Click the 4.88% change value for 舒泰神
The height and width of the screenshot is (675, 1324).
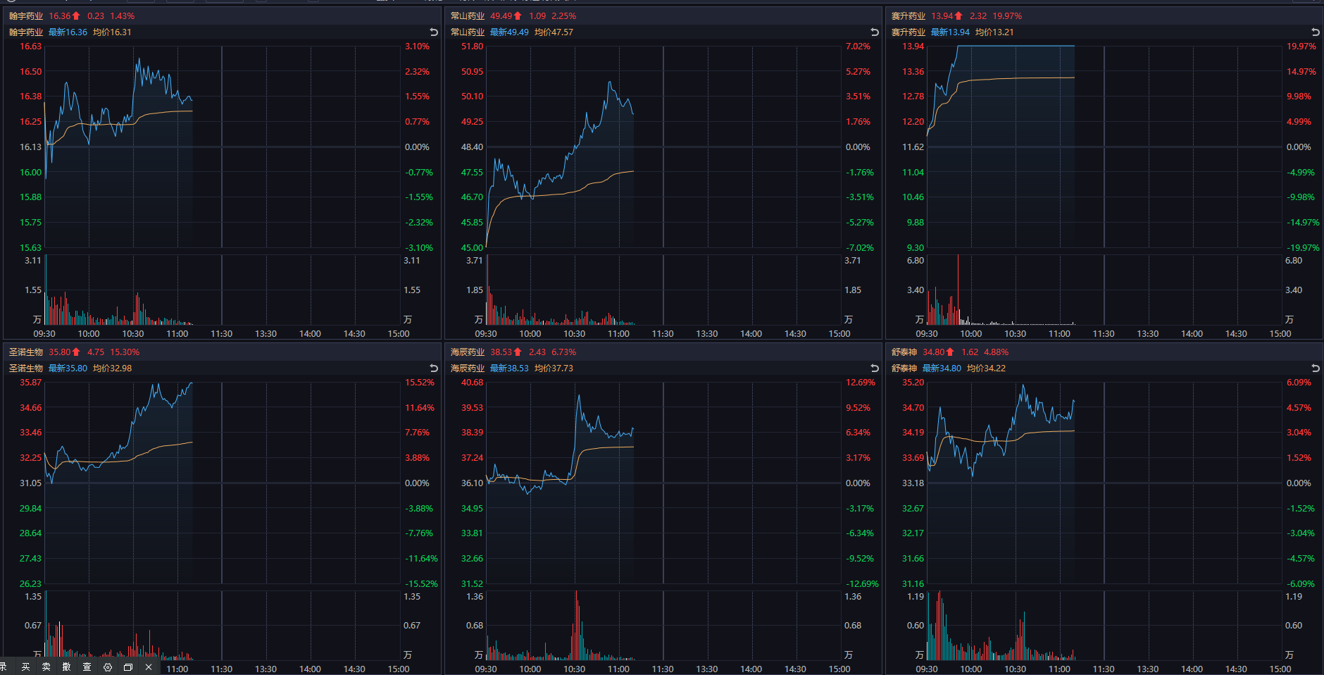[996, 352]
